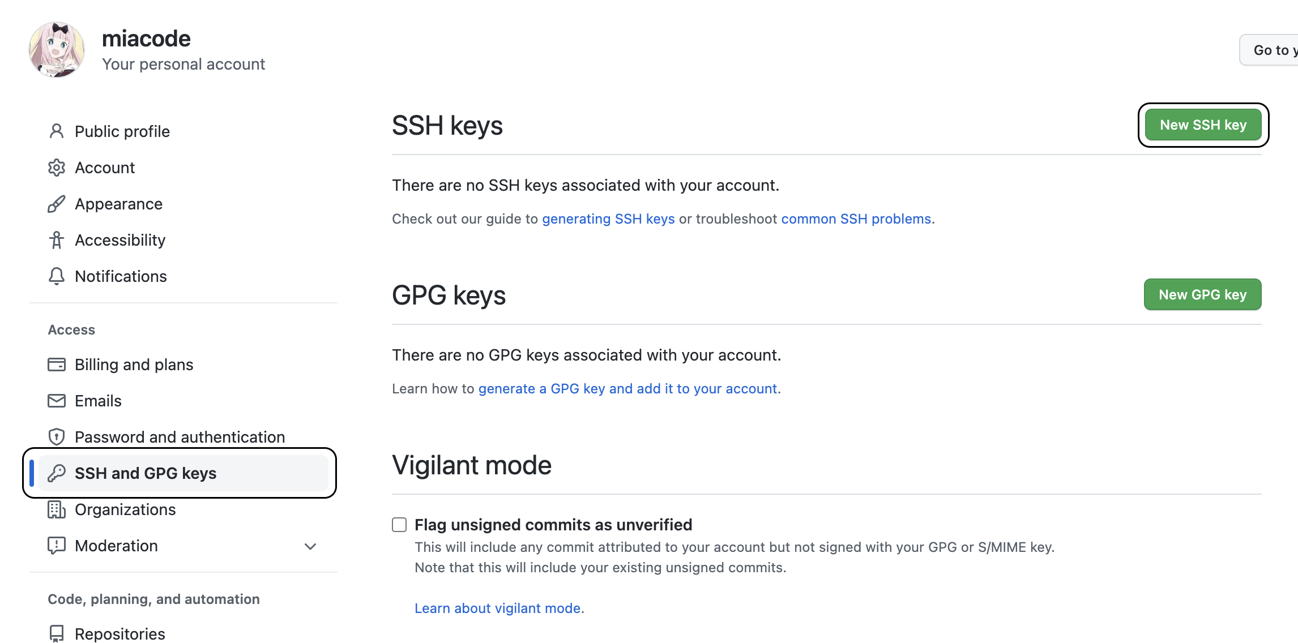The width and height of the screenshot is (1298, 643).
Task: Open the Moderation settings section
Action: [x=116, y=546]
